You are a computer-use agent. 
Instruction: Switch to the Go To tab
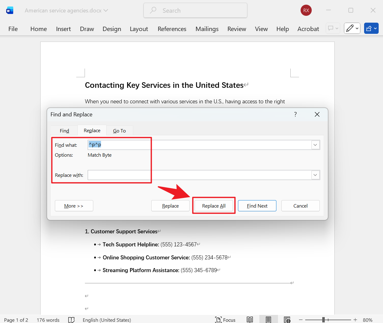tap(119, 131)
